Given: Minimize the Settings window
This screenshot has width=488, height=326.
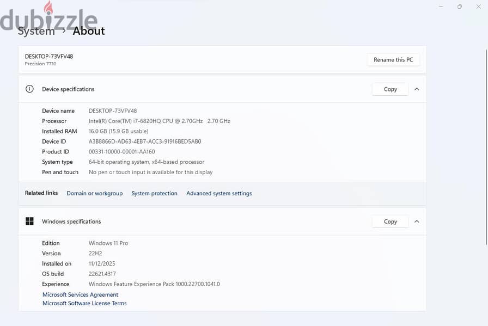Looking at the screenshot, I should [x=441, y=7].
